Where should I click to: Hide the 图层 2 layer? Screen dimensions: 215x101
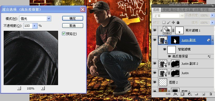click(155, 82)
